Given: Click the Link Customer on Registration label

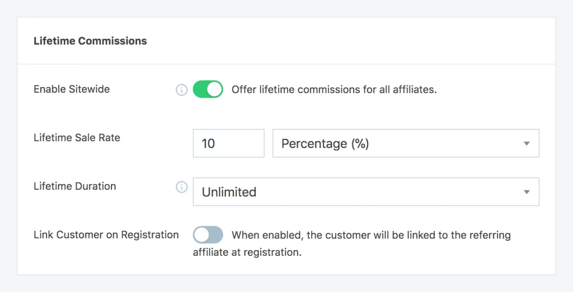Looking at the screenshot, I should point(106,234).
